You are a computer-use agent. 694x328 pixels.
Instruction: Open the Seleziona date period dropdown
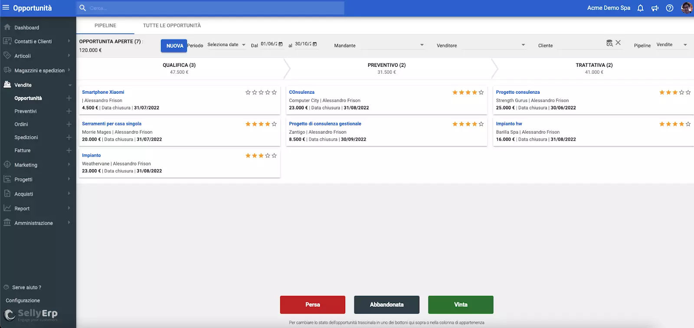coord(226,45)
